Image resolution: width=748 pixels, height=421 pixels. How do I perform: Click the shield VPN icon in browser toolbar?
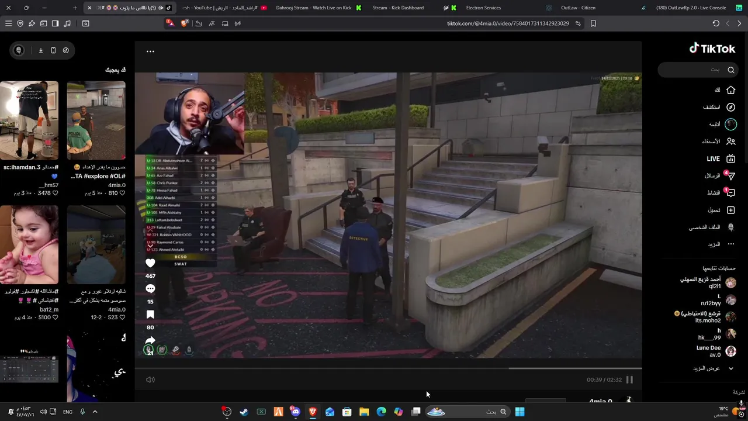click(20, 23)
